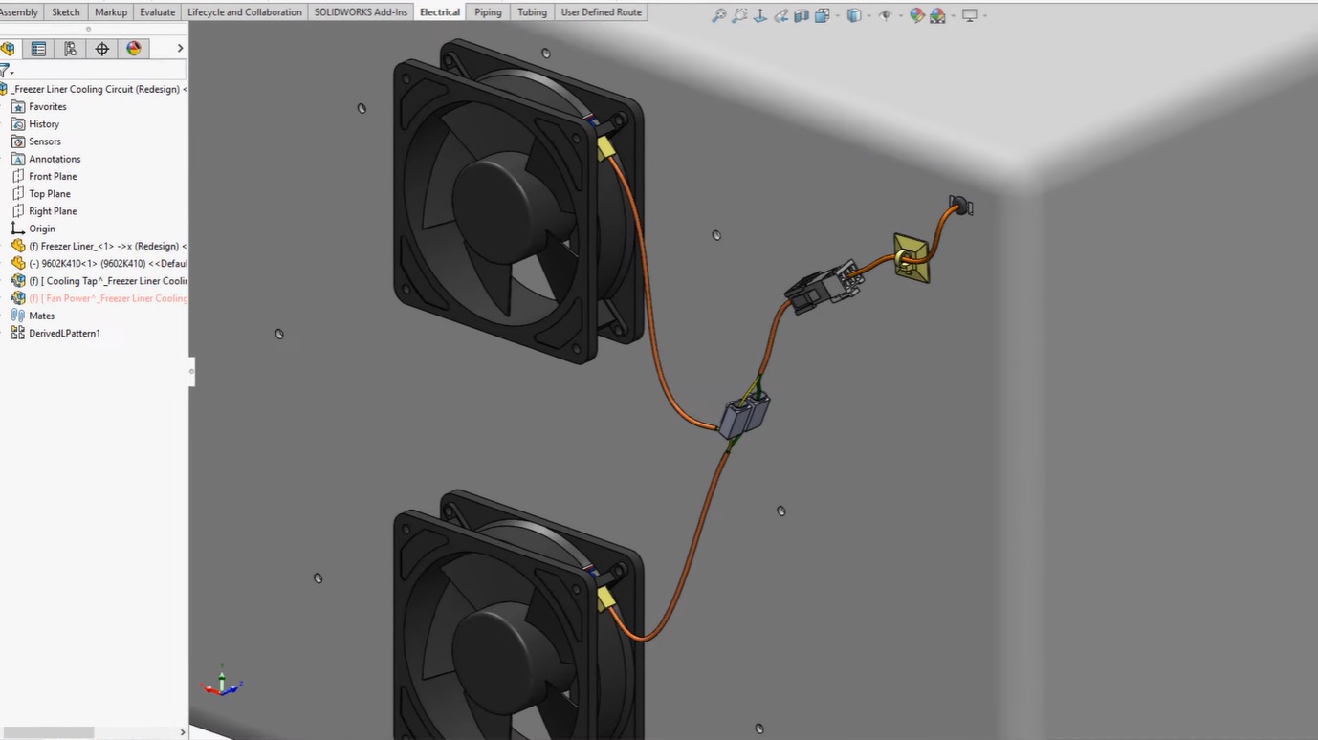The image size is (1318, 740).
Task: Select the (f) Freezer Liner_<1> component
Action: coord(99,246)
